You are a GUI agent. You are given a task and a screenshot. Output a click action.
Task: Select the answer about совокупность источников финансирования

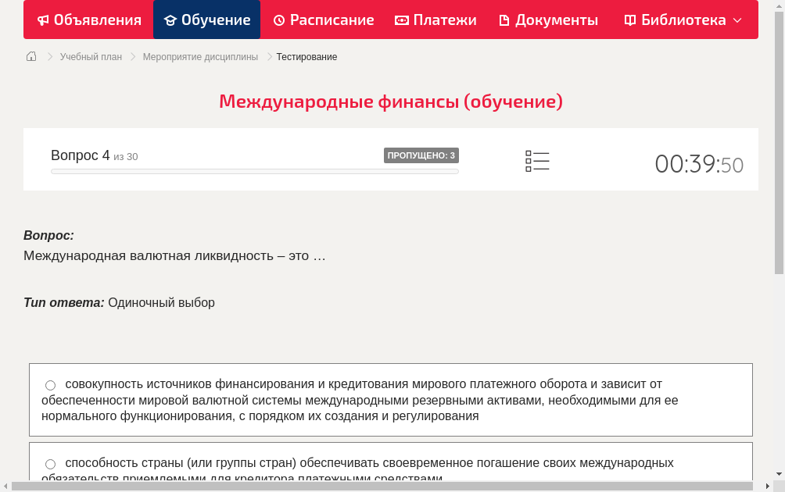click(x=50, y=384)
